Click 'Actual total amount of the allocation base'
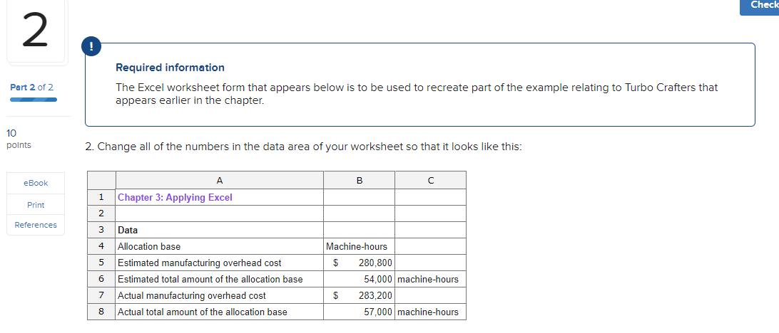779x333 pixels. pyautogui.click(x=220, y=312)
